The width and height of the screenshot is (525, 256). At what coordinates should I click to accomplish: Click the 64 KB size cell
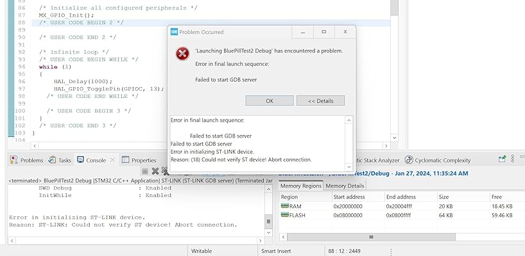(x=445, y=215)
